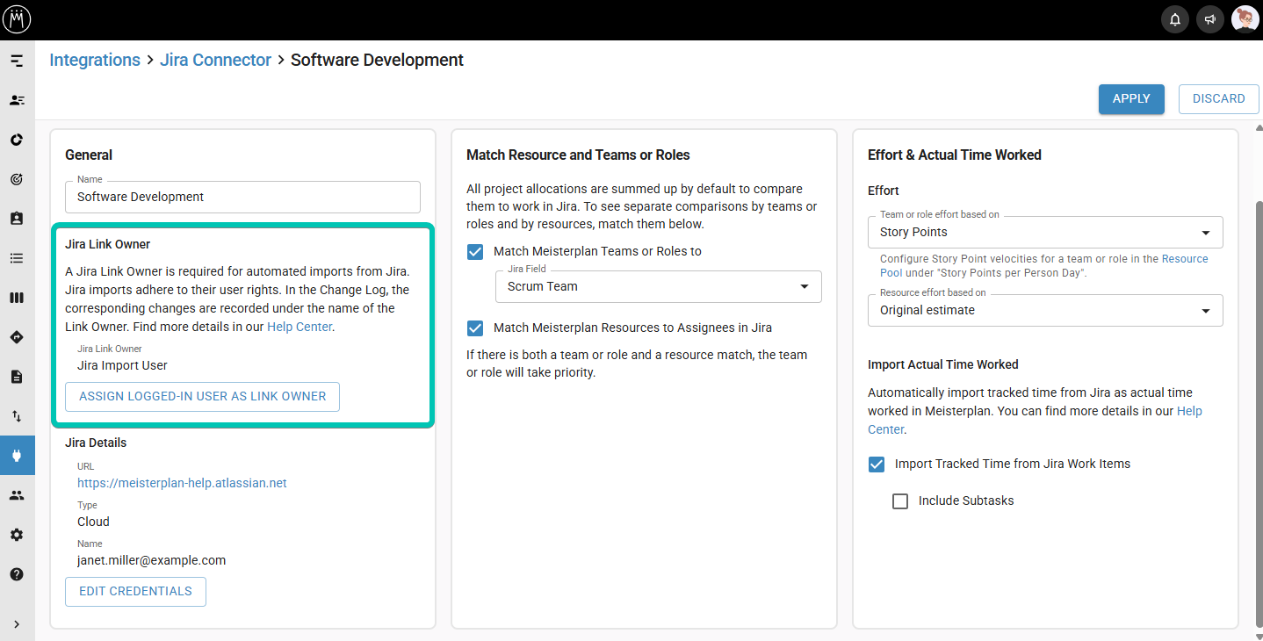Open the portfolio view icon at sidebar top
The width and height of the screenshot is (1263, 641).
coord(17,61)
